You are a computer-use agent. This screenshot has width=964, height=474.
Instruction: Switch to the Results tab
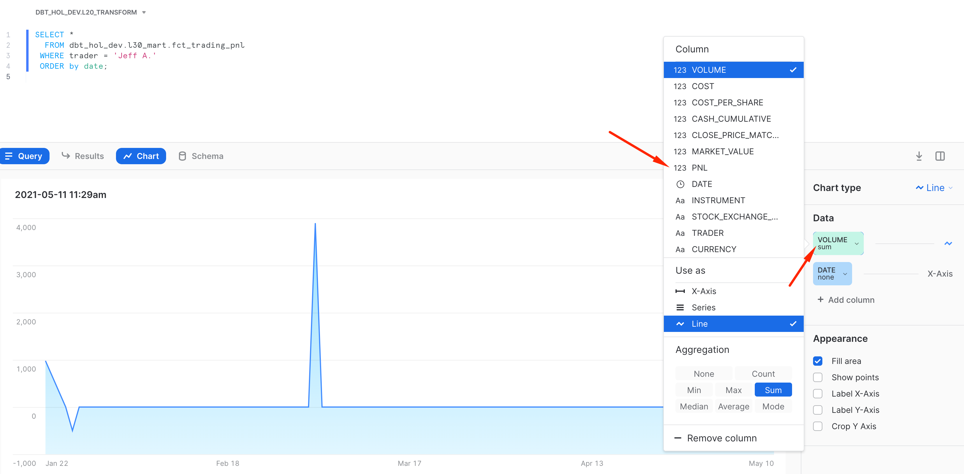83,156
